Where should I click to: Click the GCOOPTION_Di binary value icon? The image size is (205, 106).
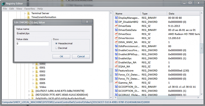coord(116,87)
